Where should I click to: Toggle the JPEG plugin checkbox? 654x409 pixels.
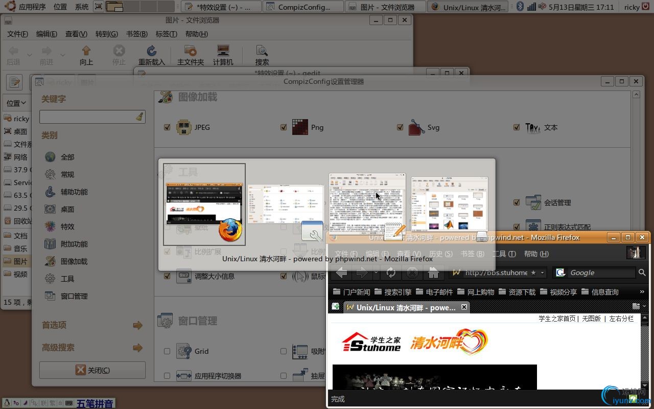167,127
